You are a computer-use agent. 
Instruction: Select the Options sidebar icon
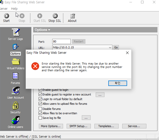pyautogui.click(x=15, y=47)
